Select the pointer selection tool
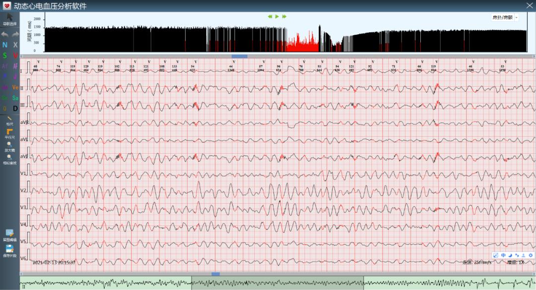Screen dimensions: 536x290 tap(9, 19)
